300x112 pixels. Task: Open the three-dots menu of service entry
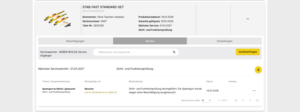coord(254,91)
